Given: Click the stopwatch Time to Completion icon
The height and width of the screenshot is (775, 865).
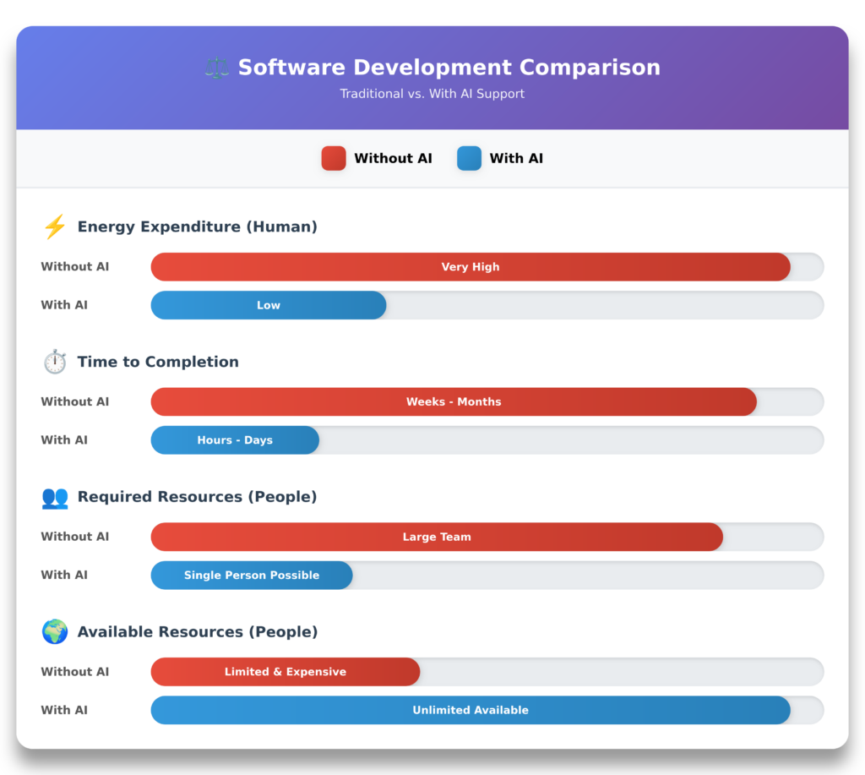Looking at the screenshot, I should click(x=55, y=362).
